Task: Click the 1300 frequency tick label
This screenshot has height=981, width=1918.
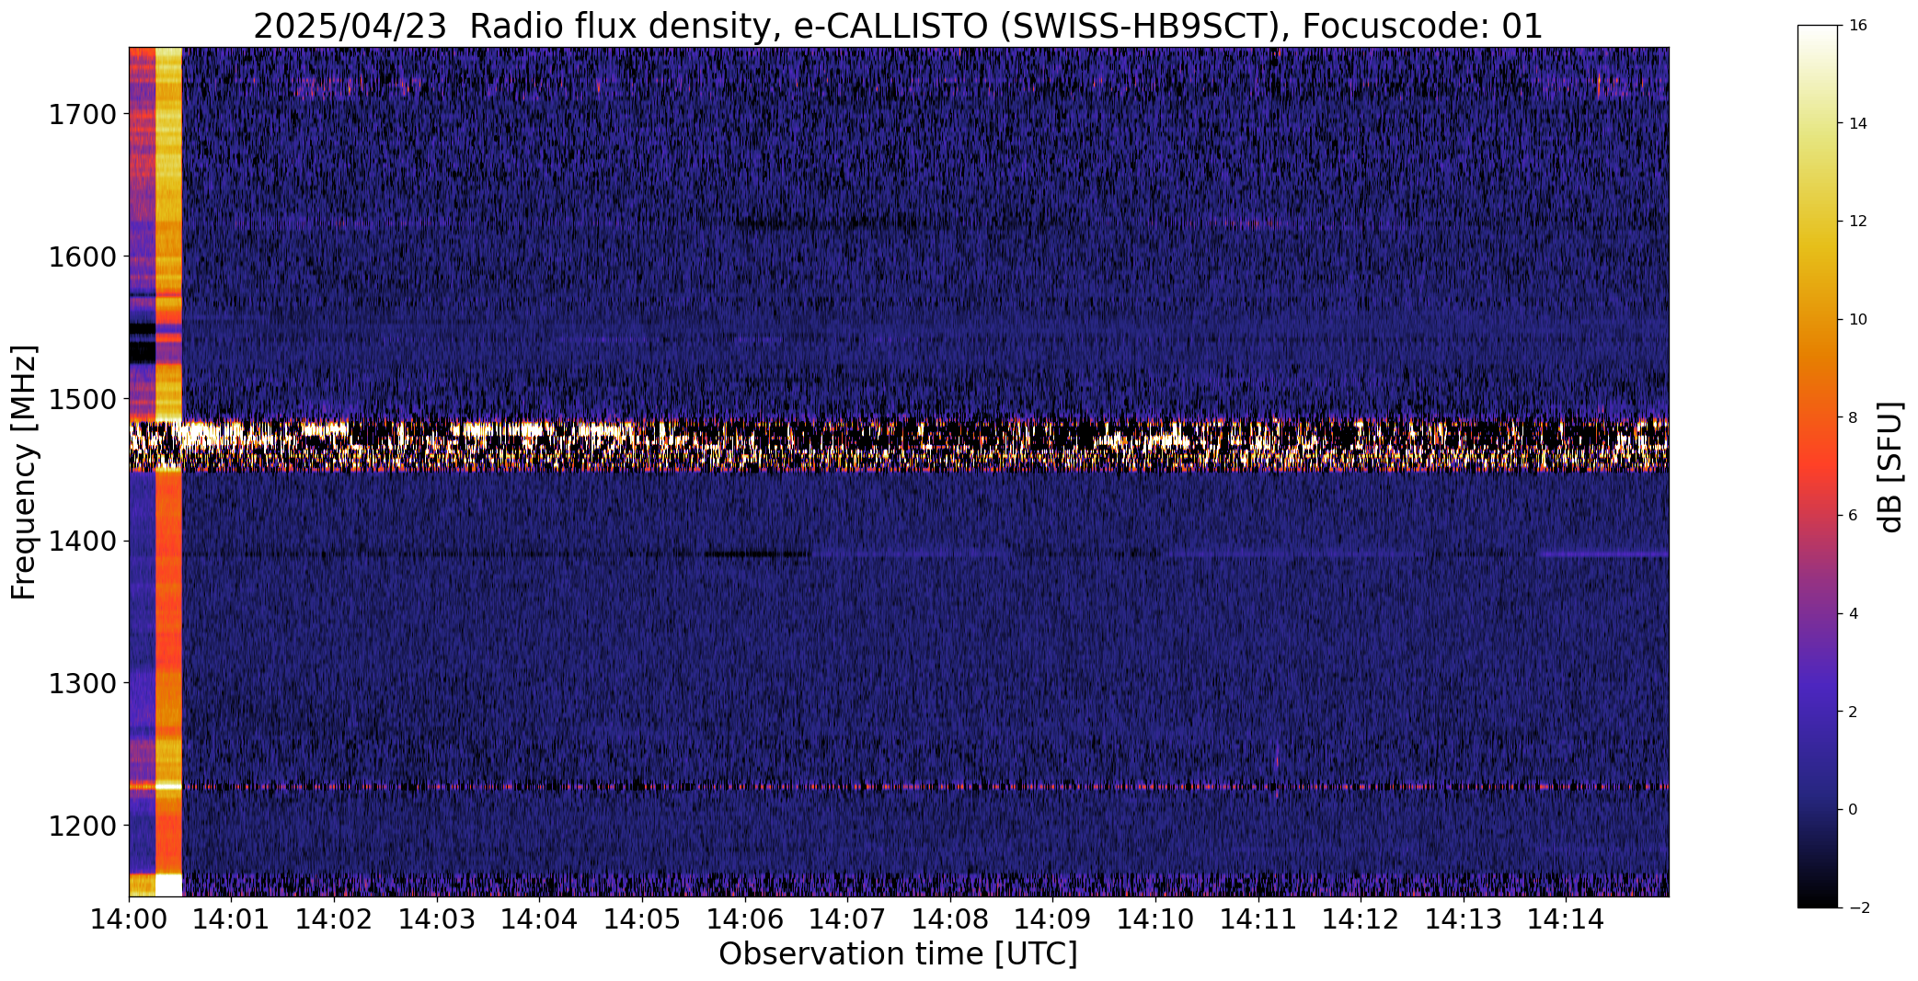Action: (82, 684)
